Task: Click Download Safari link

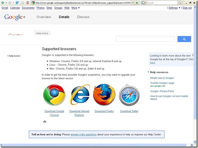Action: (x=129, y=111)
